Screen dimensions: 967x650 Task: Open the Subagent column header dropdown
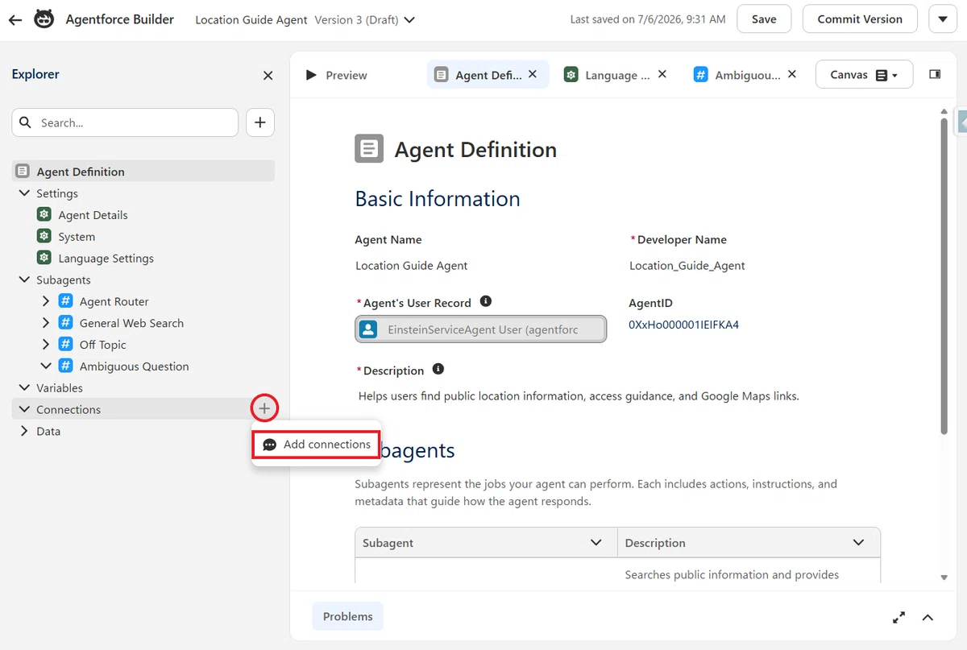(x=596, y=543)
